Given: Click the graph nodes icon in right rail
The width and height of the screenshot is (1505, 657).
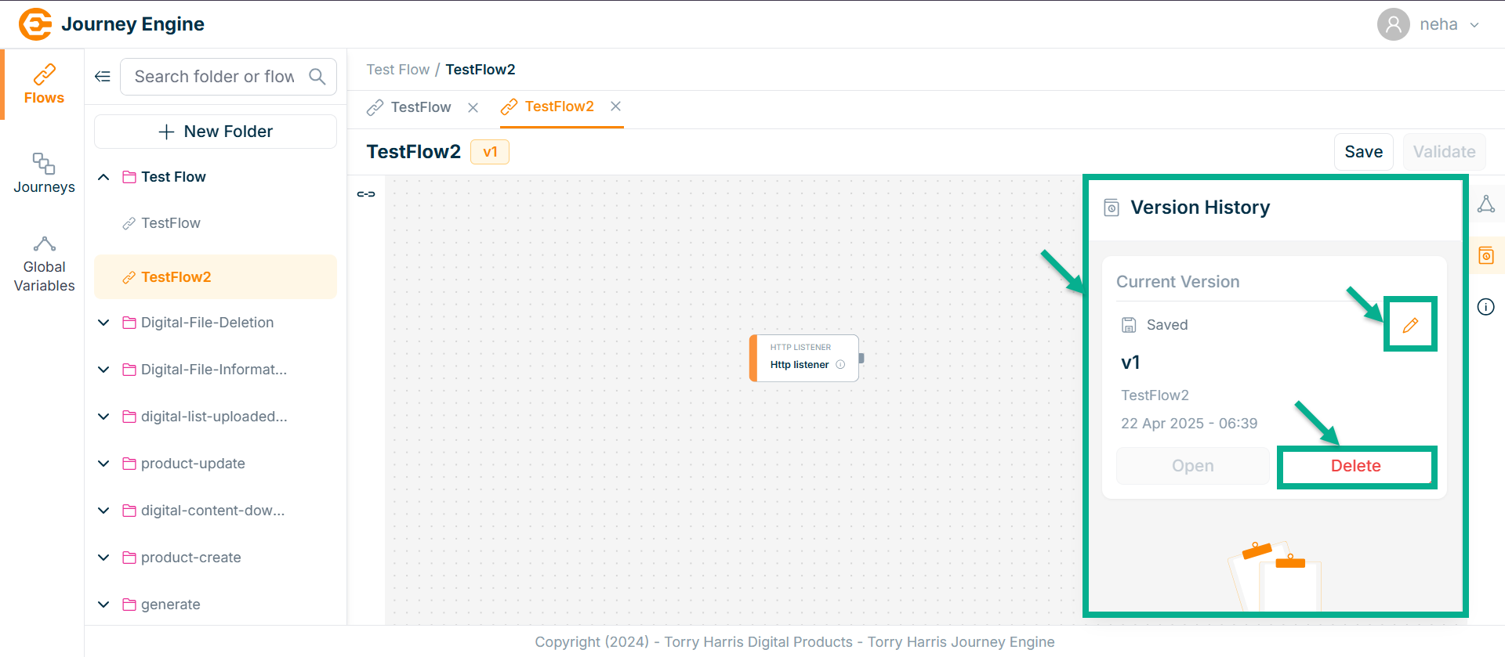Looking at the screenshot, I should 1485,204.
